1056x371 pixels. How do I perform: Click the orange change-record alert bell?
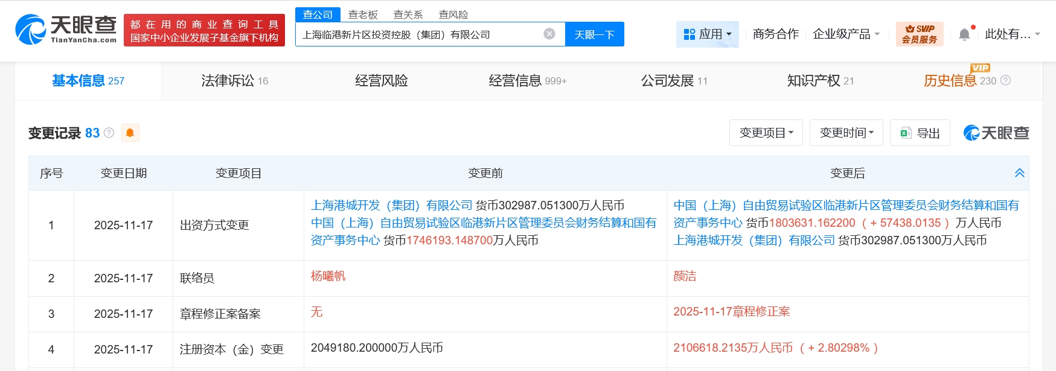[130, 133]
